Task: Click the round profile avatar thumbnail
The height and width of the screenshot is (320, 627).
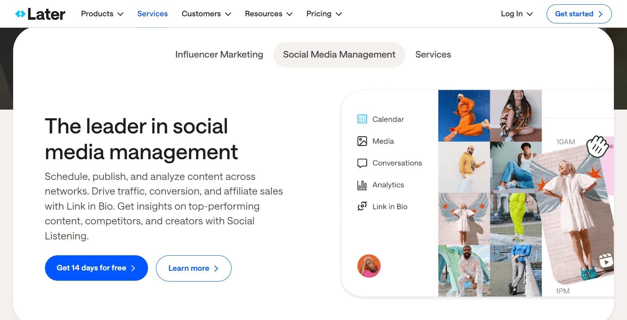Action: pyautogui.click(x=369, y=266)
